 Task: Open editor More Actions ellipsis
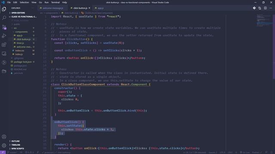[x=271, y=8]
